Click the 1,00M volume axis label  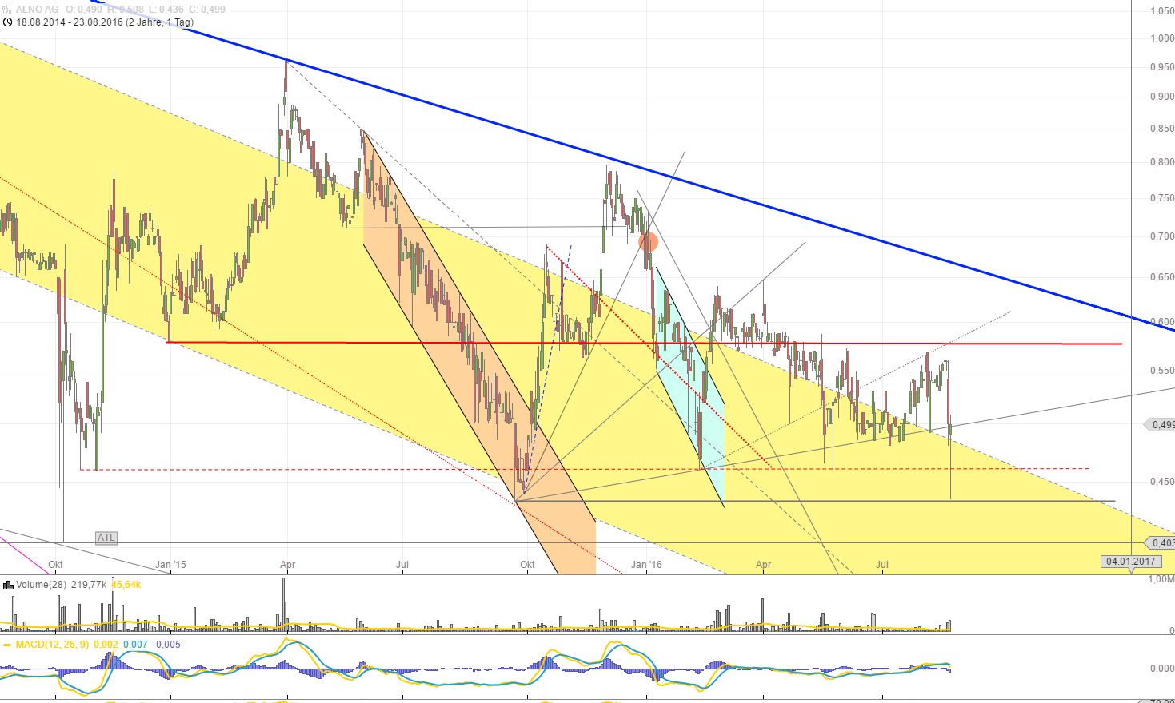tap(1161, 578)
